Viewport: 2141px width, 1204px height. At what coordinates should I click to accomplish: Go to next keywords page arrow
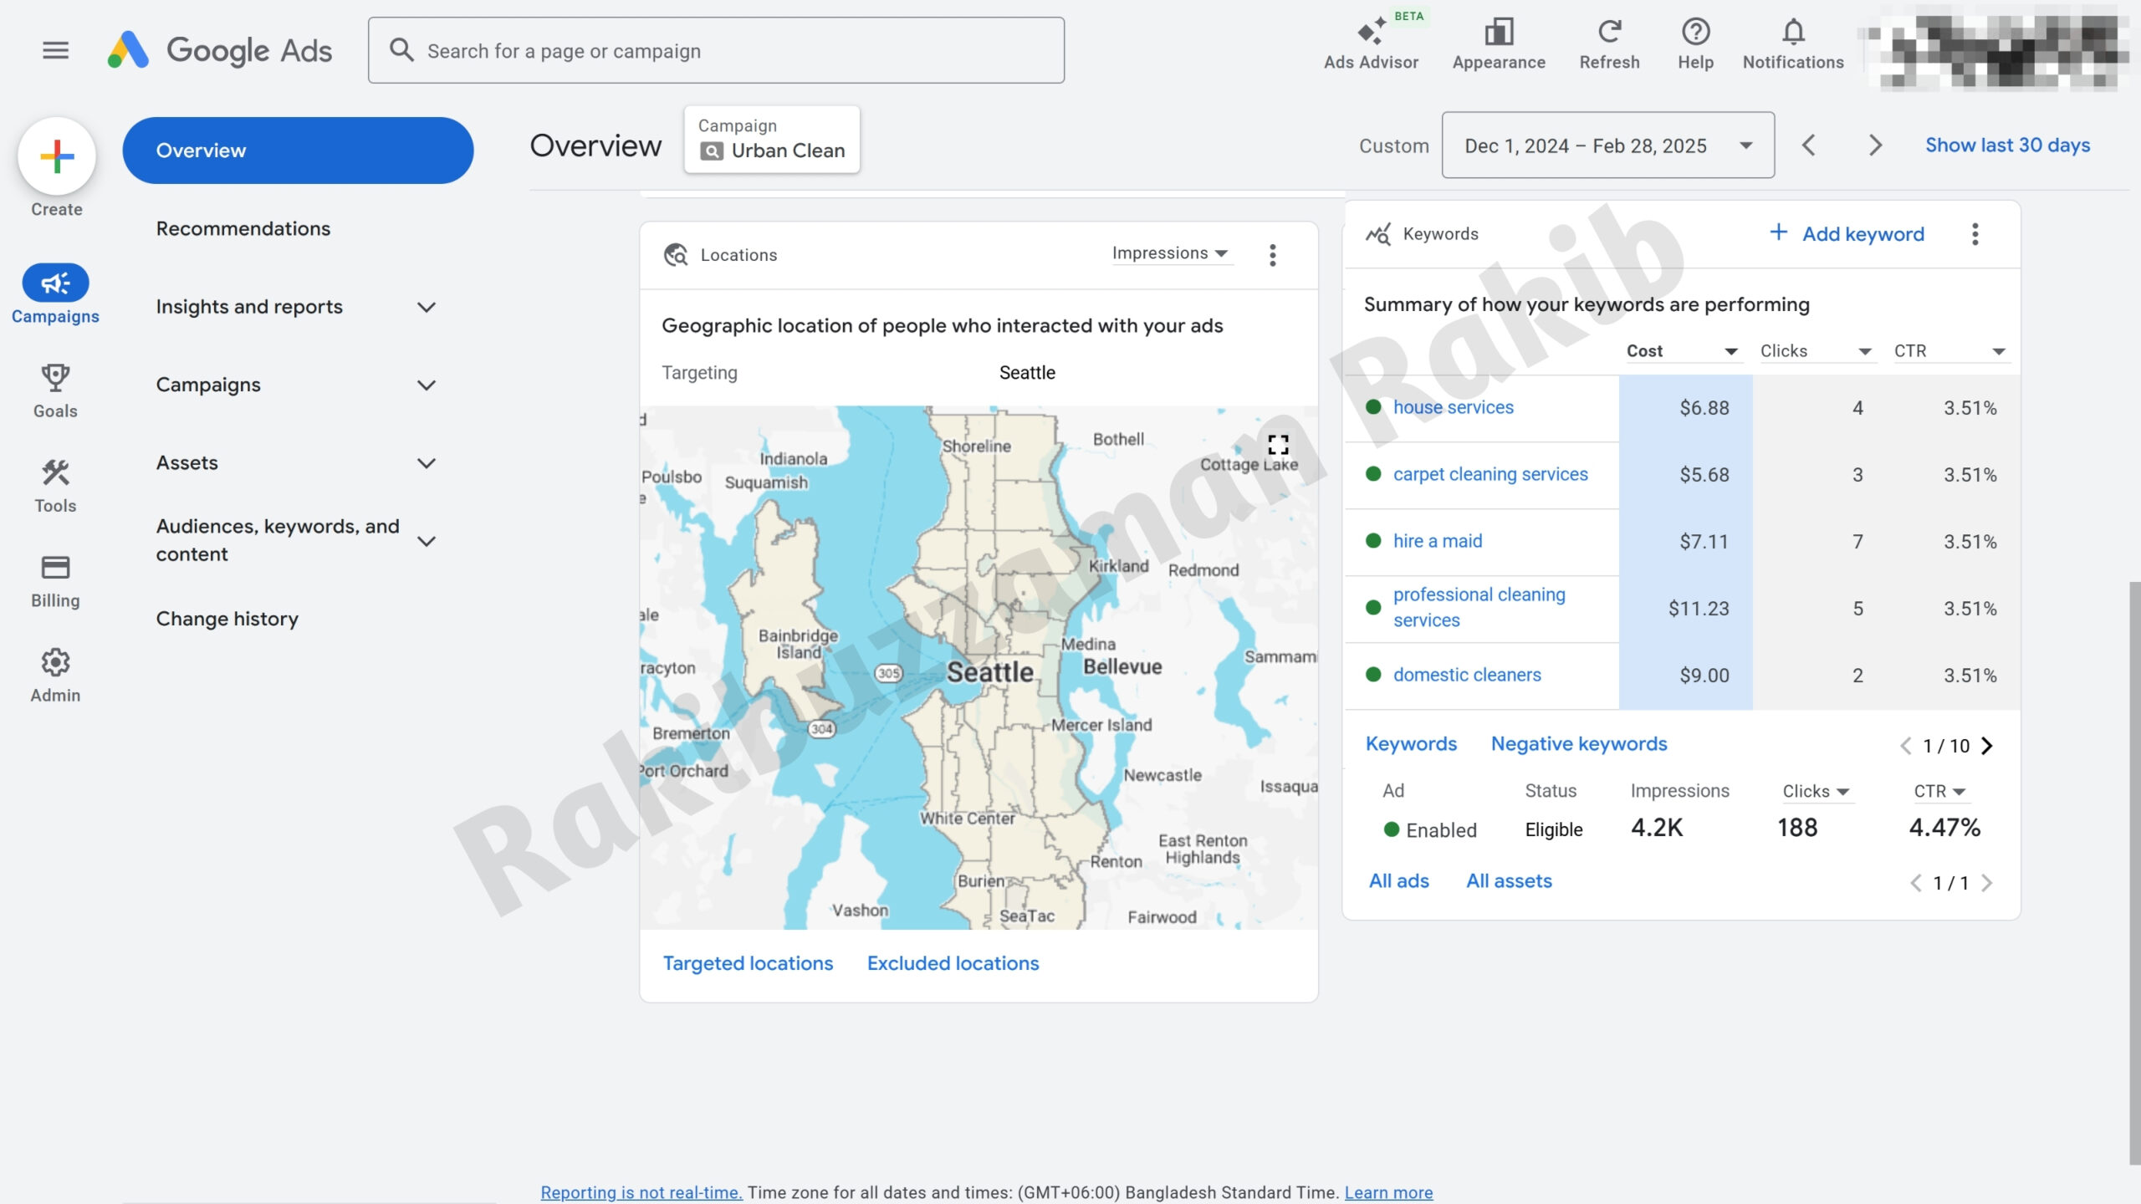pos(1987,745)
